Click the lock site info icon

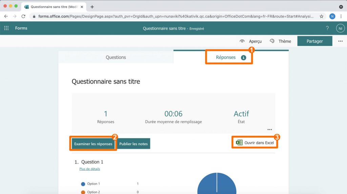tap(34, 16)
